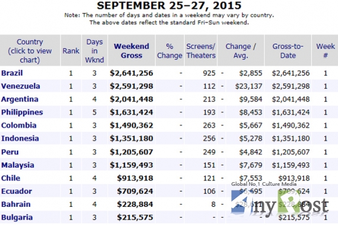Open the Bahrain country chart
The width and height of the screenshot is (338, 225).
(16, 204)
